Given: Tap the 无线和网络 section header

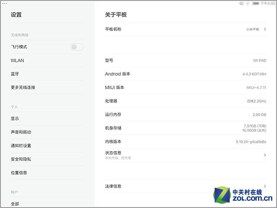Looking at the screenshot, I should (x=19, y=35).
